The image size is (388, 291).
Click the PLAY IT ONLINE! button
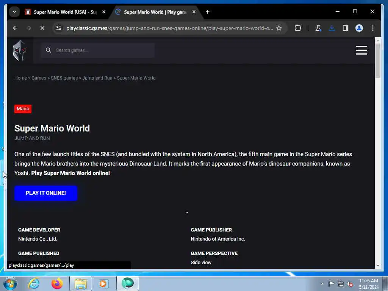coord(46,193)
